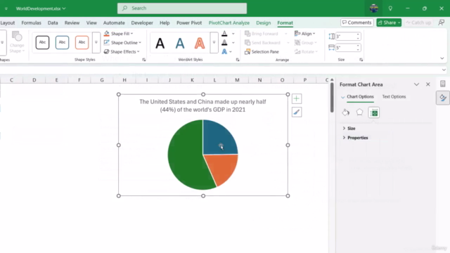Open the Power Pivot tab

[x=189, y=22]
